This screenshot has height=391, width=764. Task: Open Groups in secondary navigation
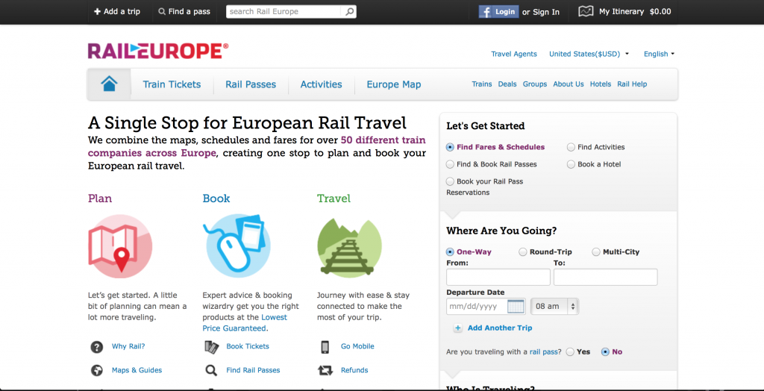tap(535, 84)
